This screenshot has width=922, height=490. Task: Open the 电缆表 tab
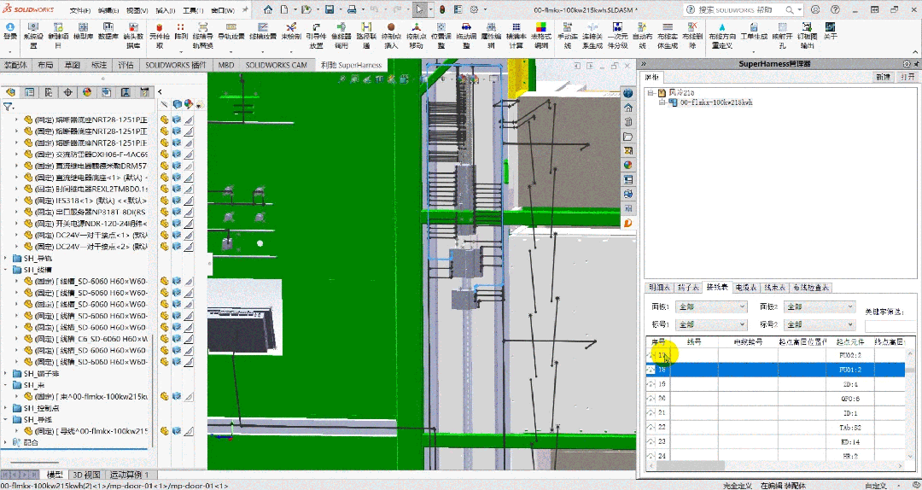click(745, 288)
